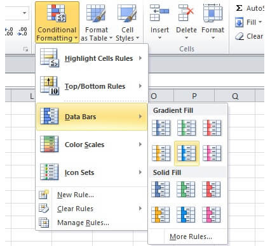This screenshot has height=246, width=270.
Task: Open the Number group dialog launcher
Action: coord(25,49)
